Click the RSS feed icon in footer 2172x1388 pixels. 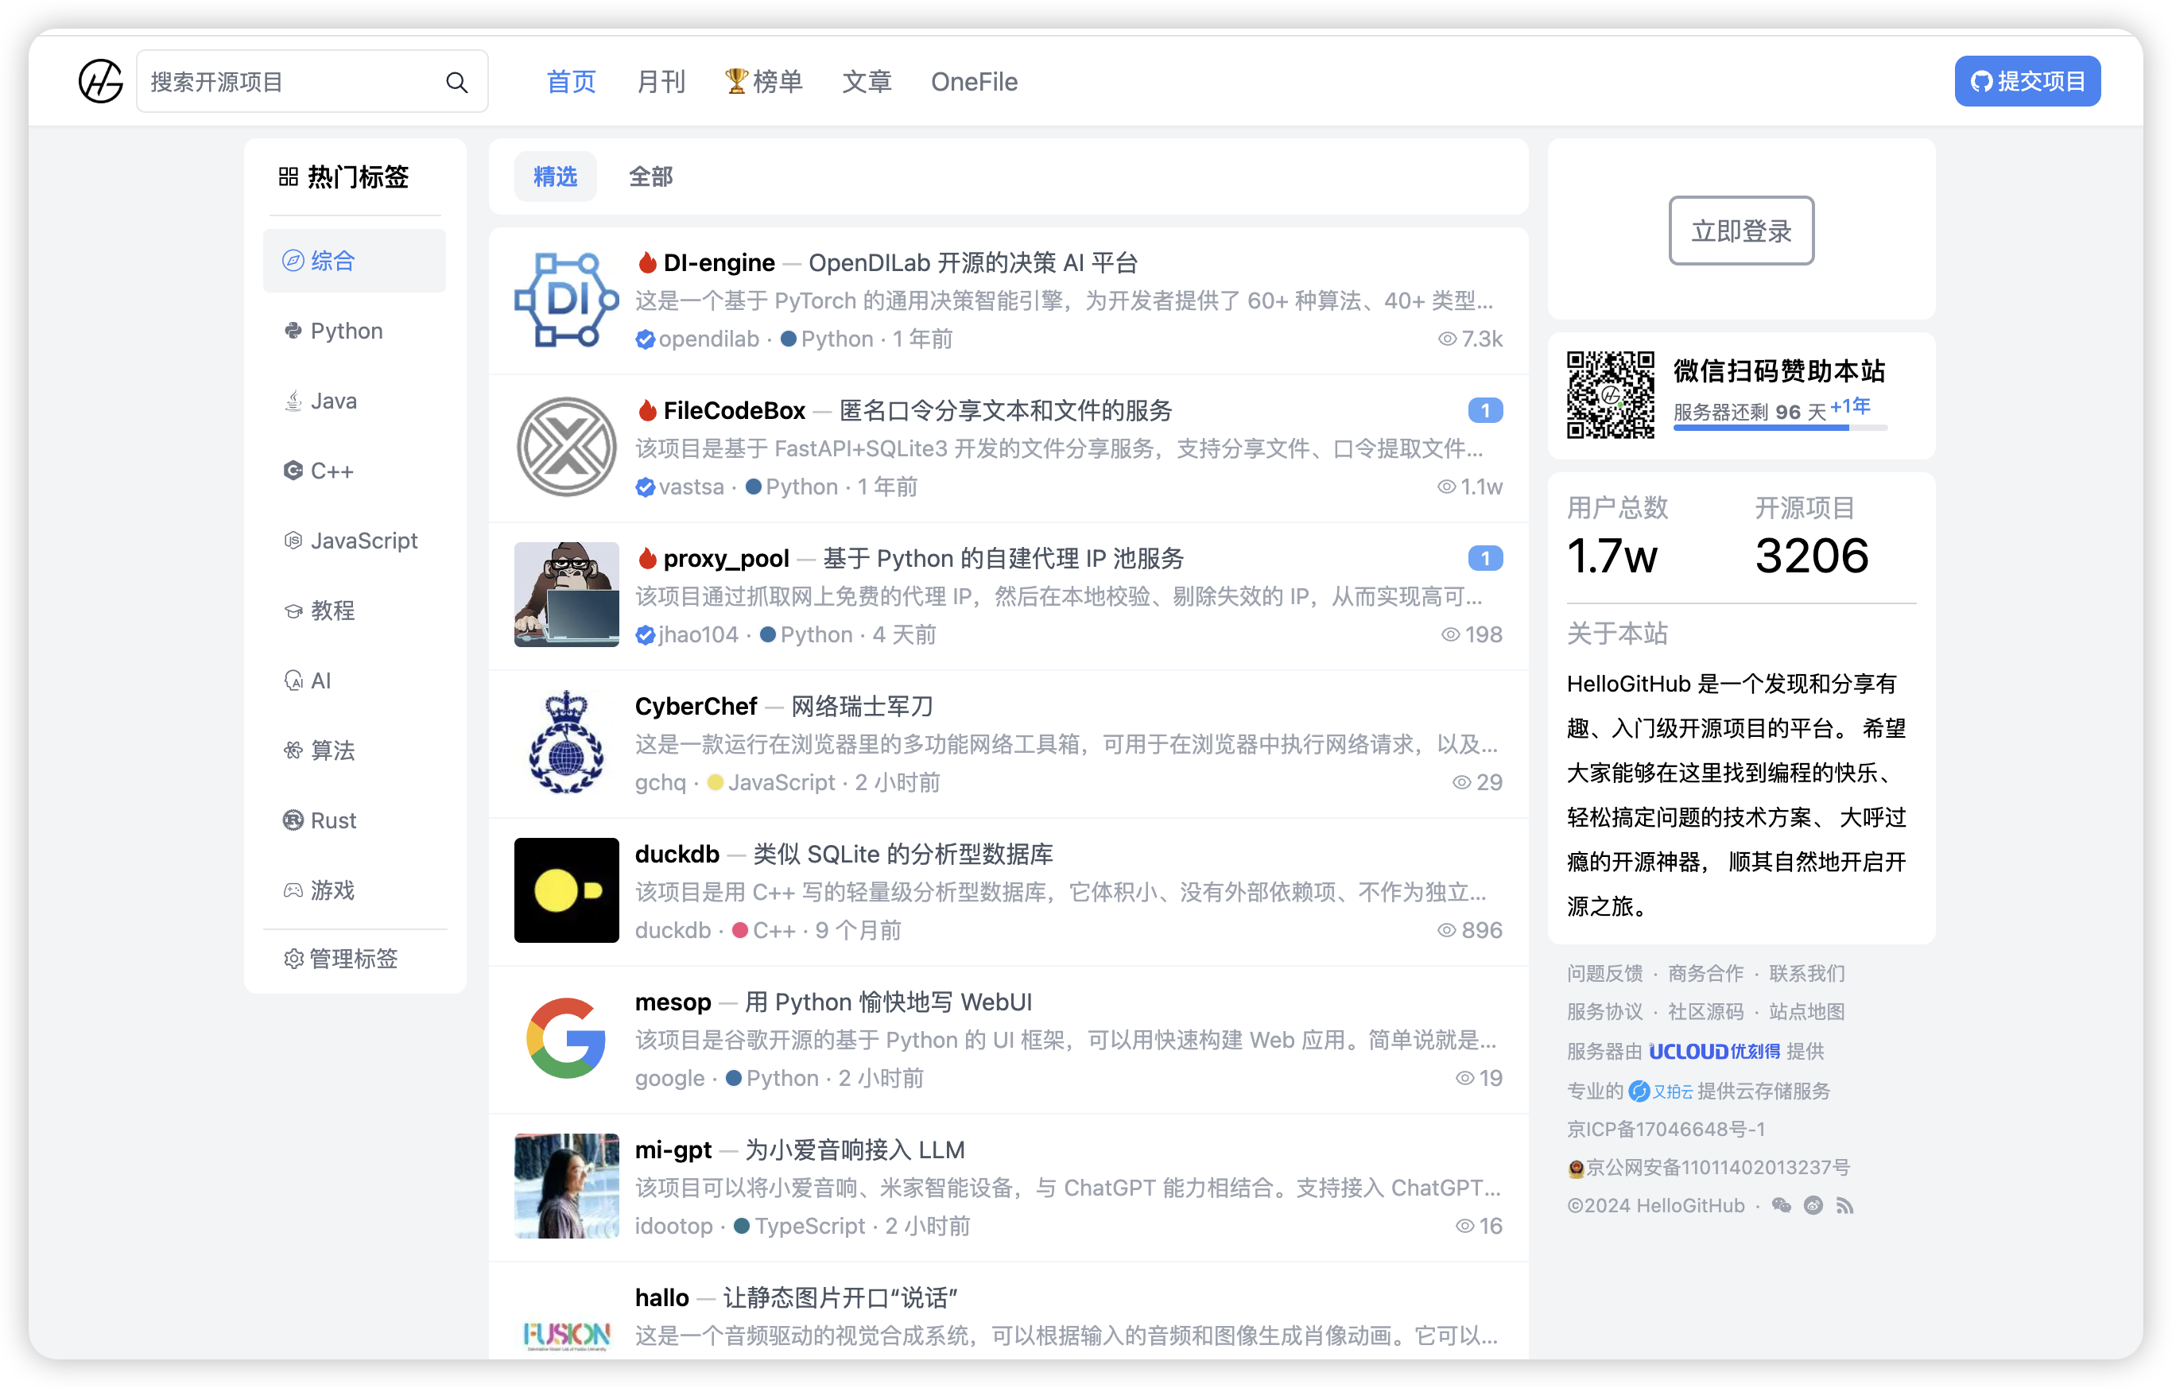tap(1844, 1207)
